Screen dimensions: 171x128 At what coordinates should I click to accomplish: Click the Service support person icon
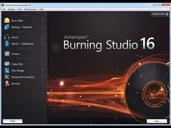7,83
